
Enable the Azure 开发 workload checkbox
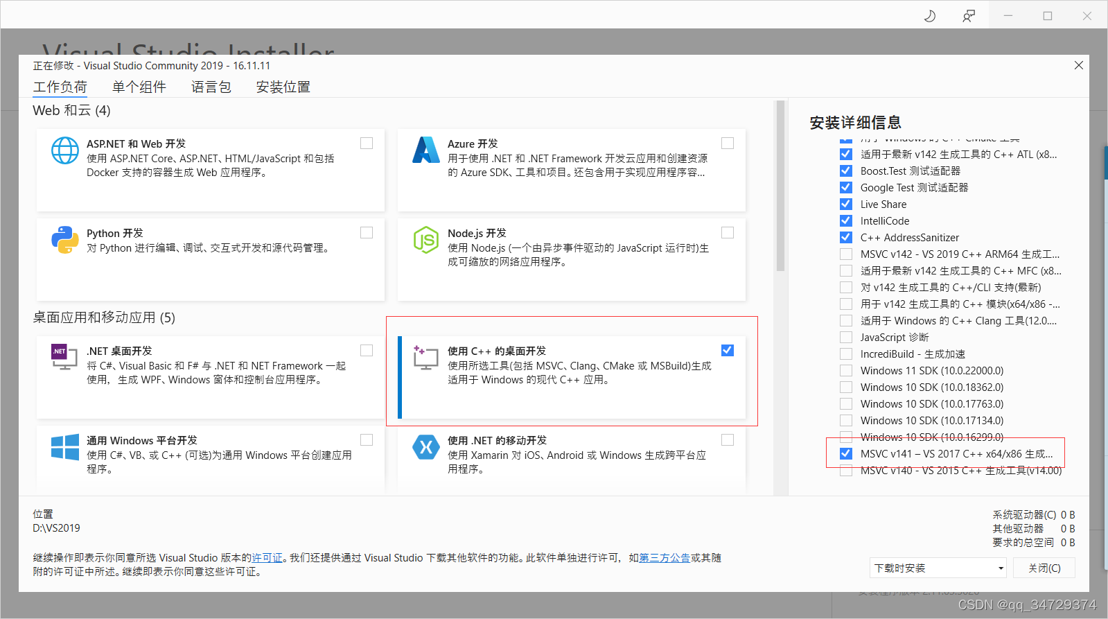point(728,143)
